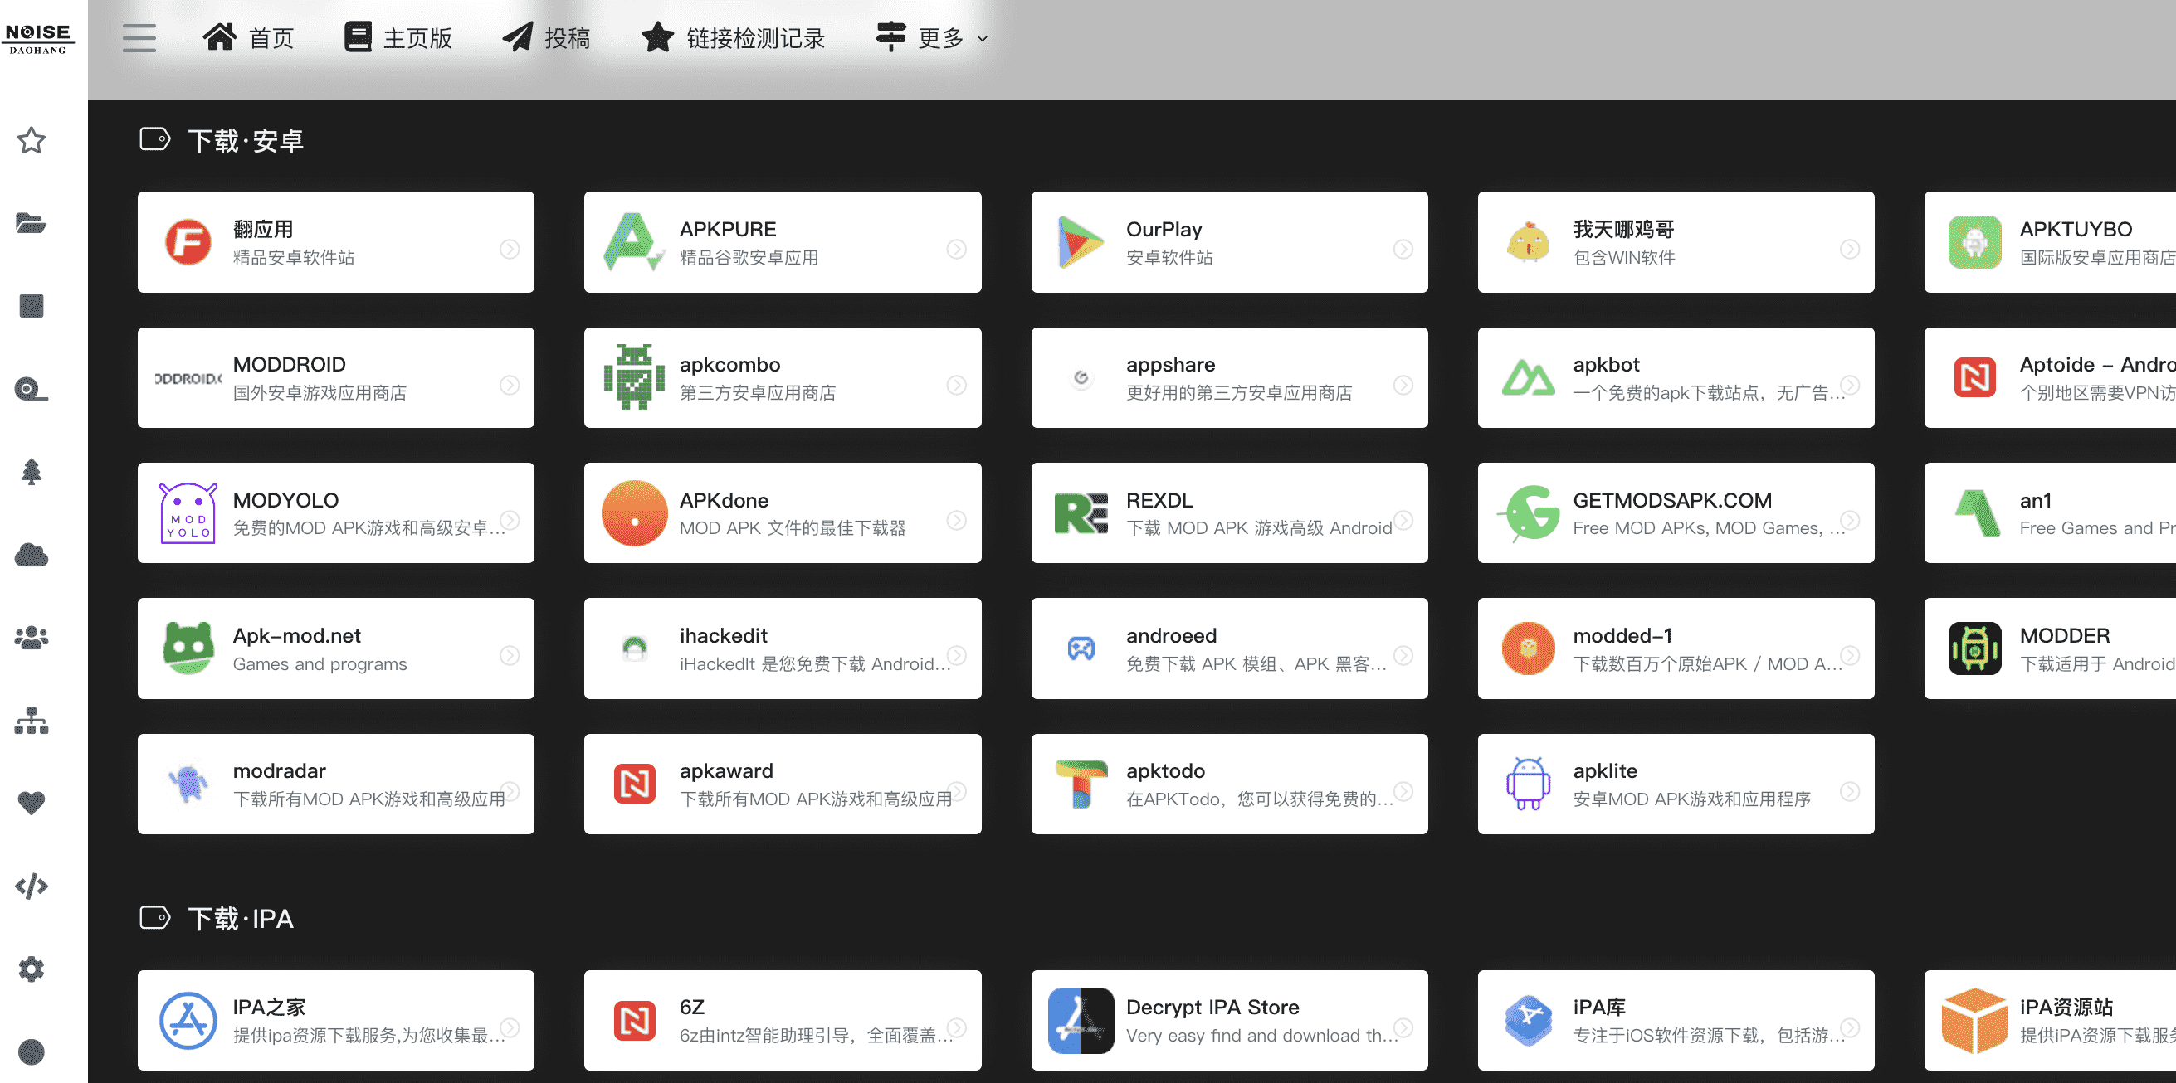Screen dimensions: 2176x1083
Task: Open the 投稿 submission nav item
Action: [547, 38]
